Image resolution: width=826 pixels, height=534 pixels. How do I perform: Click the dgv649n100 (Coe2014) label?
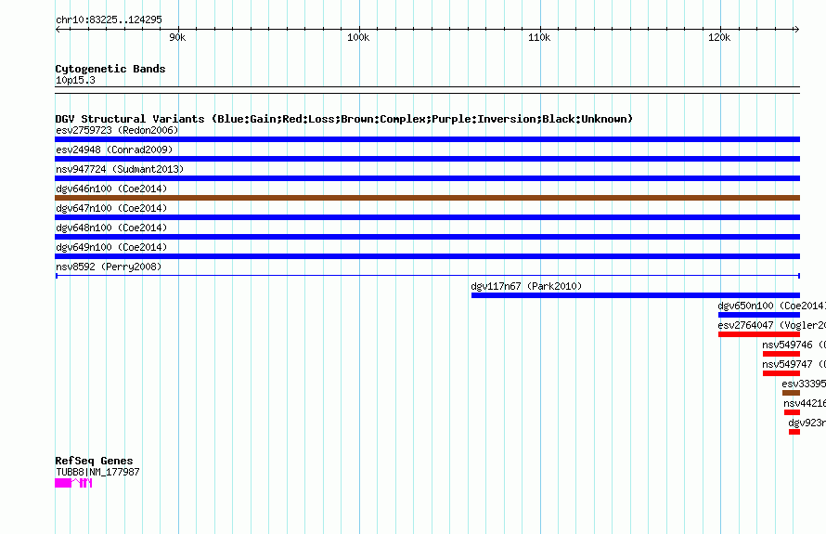111,247
